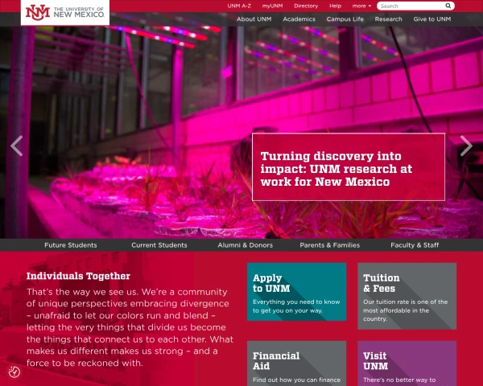Screen dimensions: 483x386
Task: Select the Alumni & Donors tab
Action: pyautogui.click(x=245, y=245)
